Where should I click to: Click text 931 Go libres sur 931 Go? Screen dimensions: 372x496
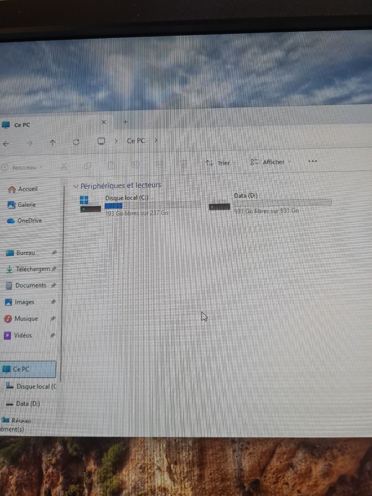267,211
